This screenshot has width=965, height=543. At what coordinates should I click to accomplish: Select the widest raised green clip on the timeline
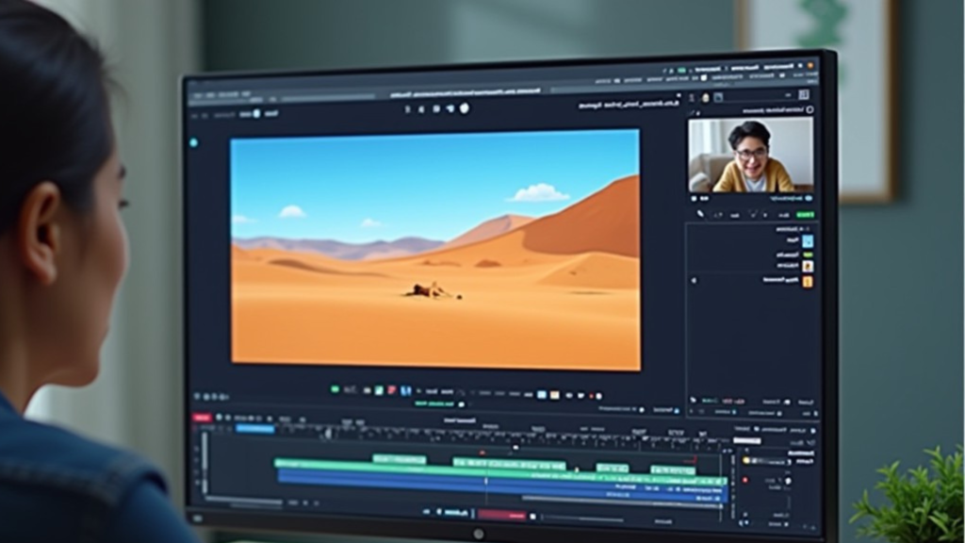coord(509,464)
